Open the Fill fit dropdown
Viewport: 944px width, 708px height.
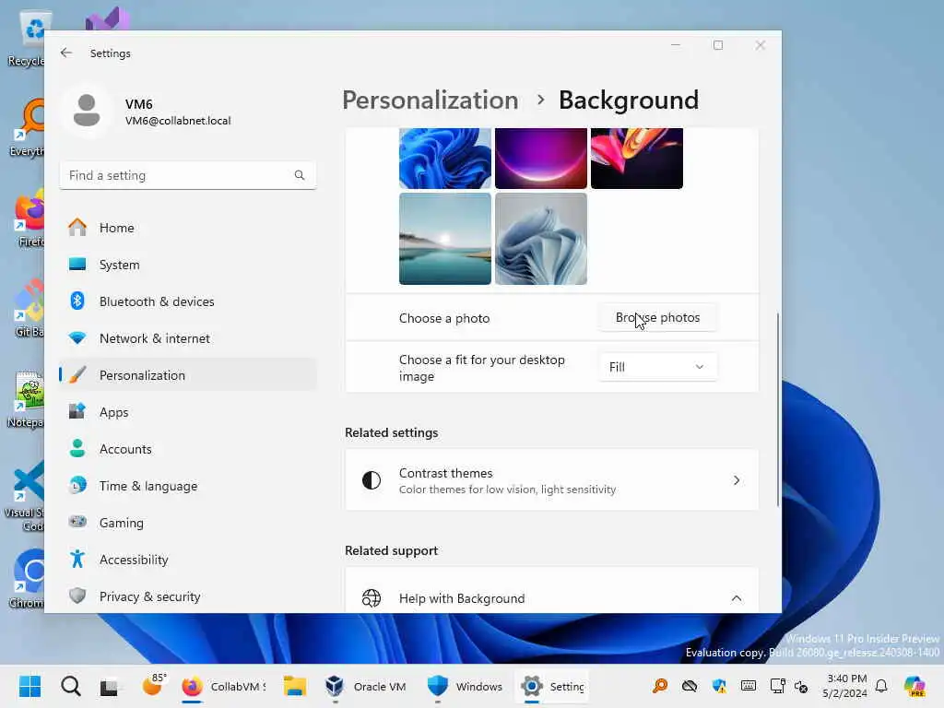[657, 367]
